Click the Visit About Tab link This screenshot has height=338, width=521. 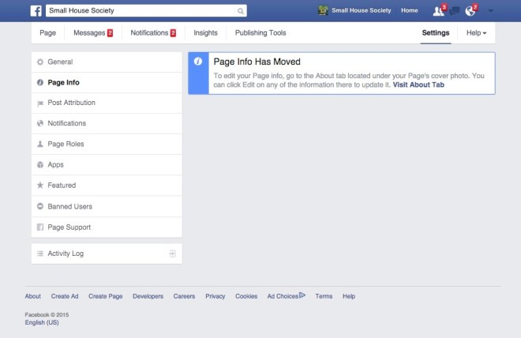click(418, 84)
